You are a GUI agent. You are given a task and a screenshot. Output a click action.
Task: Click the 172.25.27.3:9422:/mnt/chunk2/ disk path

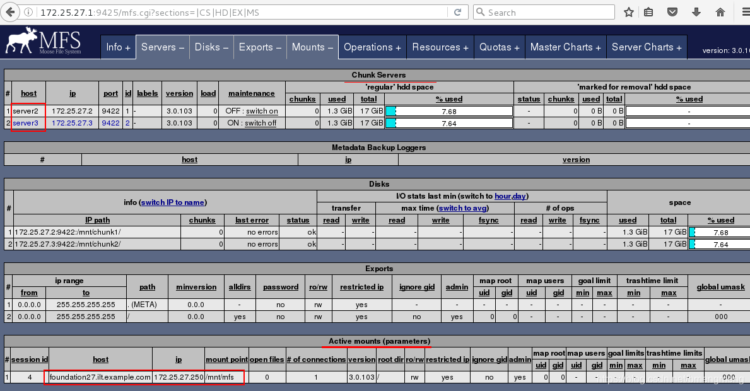click(67, 244)
